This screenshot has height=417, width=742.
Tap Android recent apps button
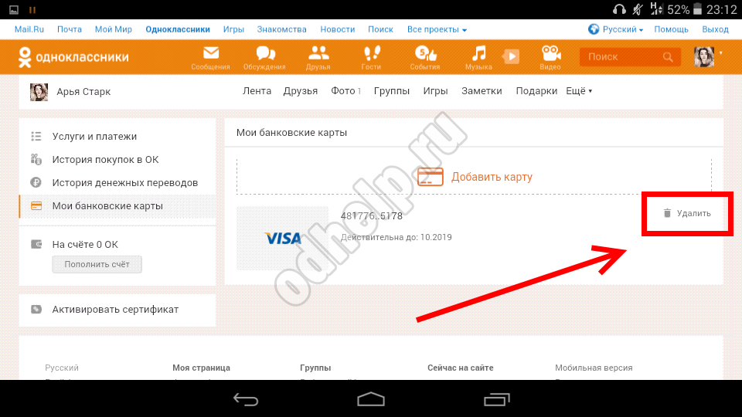click(x=497, y=399)
